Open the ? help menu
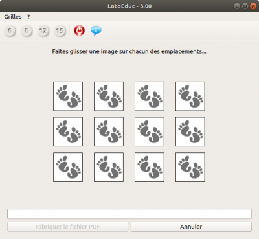Screen dimensions: 259x239 [x=28, y=17]
